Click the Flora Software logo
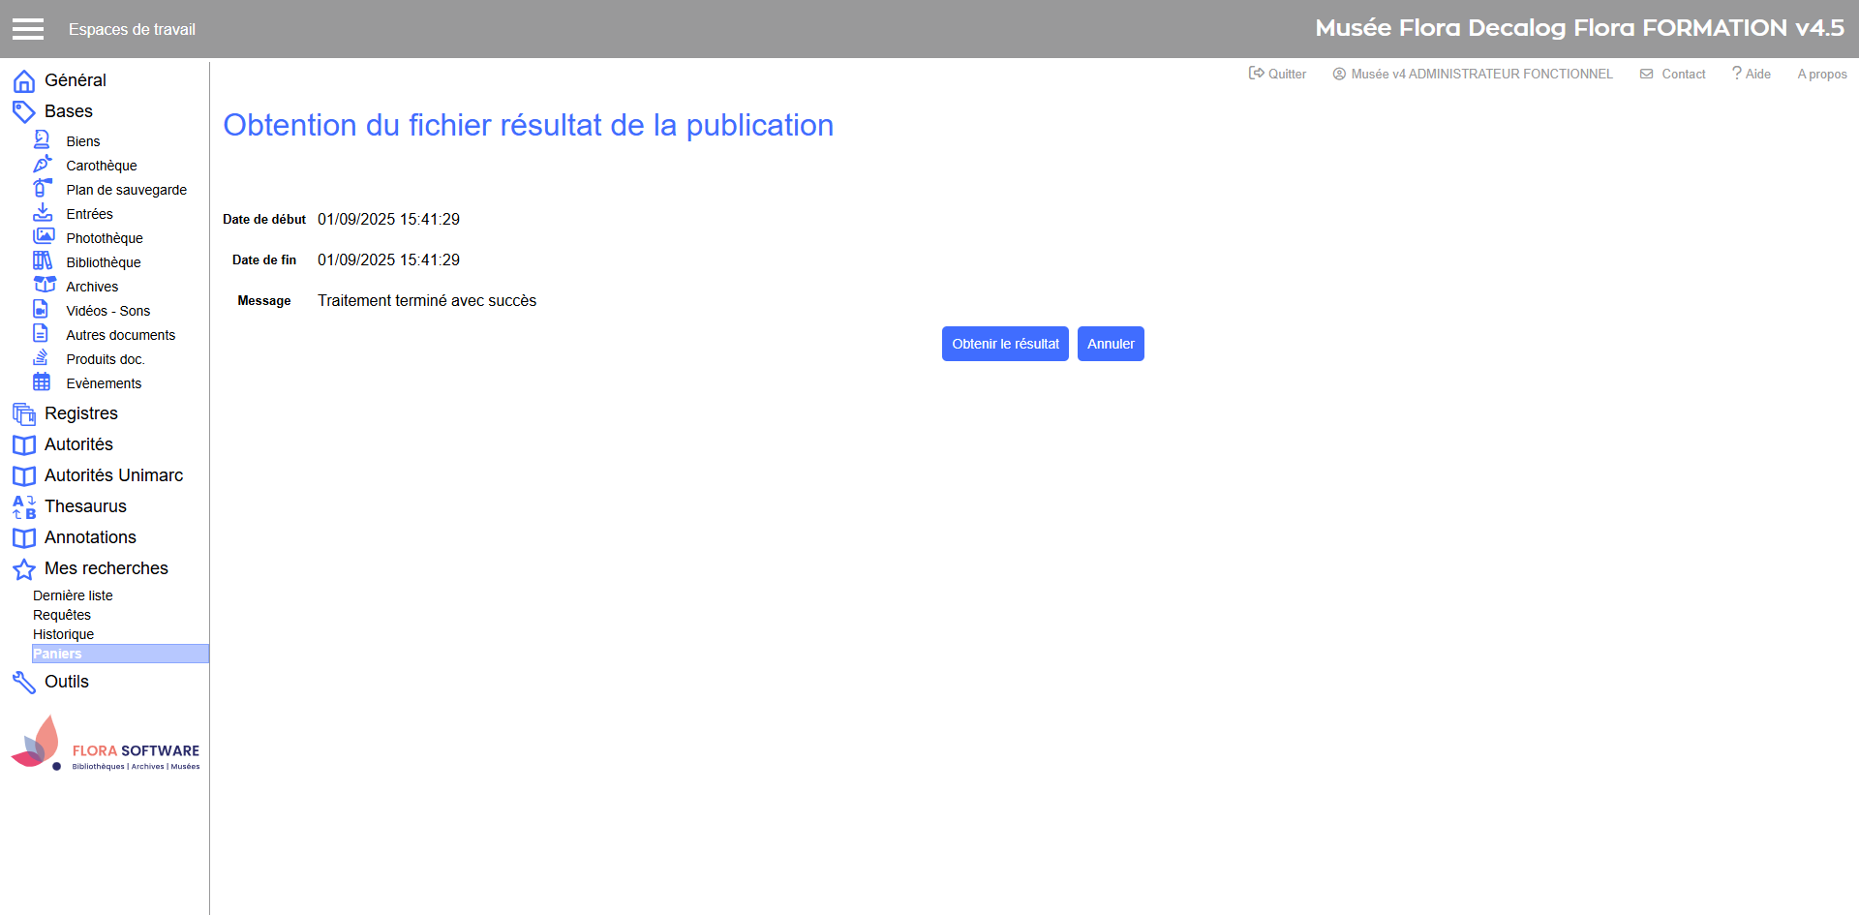1859x915 pixels. [105, 746]
